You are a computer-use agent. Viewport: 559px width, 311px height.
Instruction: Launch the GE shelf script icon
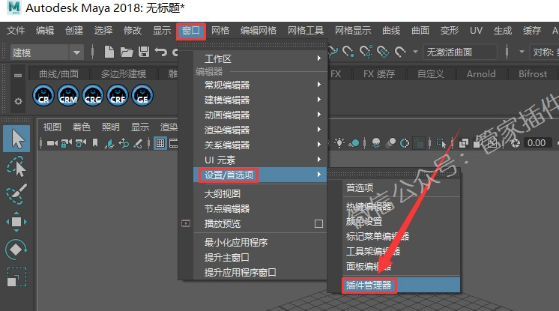pos(142,95)
